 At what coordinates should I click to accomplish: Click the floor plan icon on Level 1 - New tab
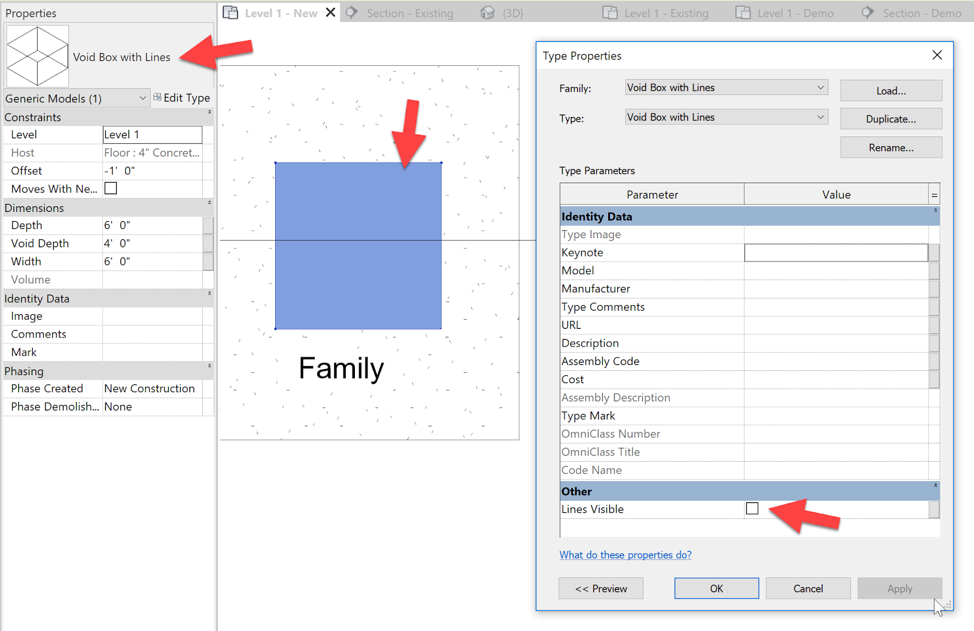tap(231, 12)
